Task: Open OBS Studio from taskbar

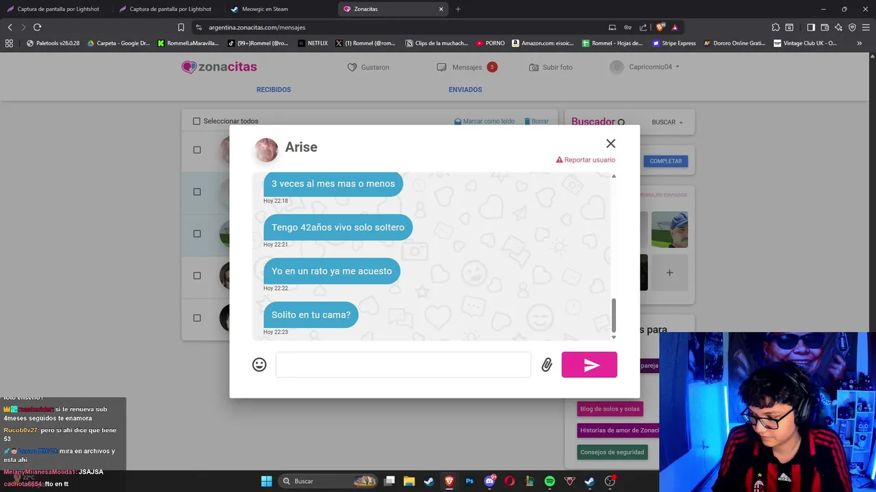Action: click(x=610, y=481)
